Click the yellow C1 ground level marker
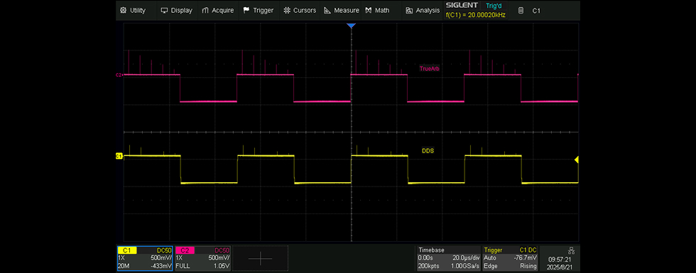The height and width of the screenshot is (273, 696). [119, 156]
